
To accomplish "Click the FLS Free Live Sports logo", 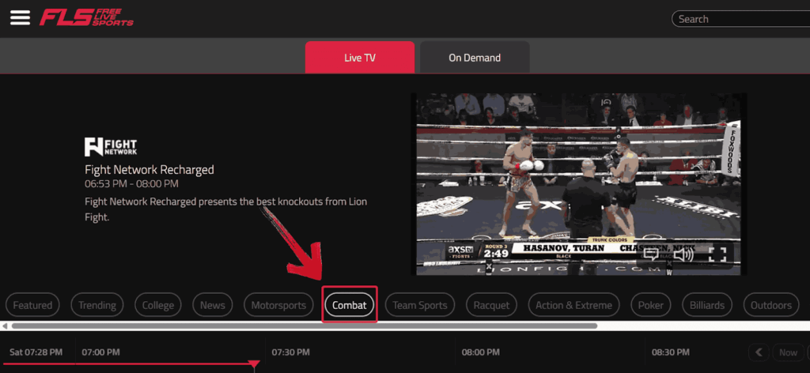I will [87, 17].
